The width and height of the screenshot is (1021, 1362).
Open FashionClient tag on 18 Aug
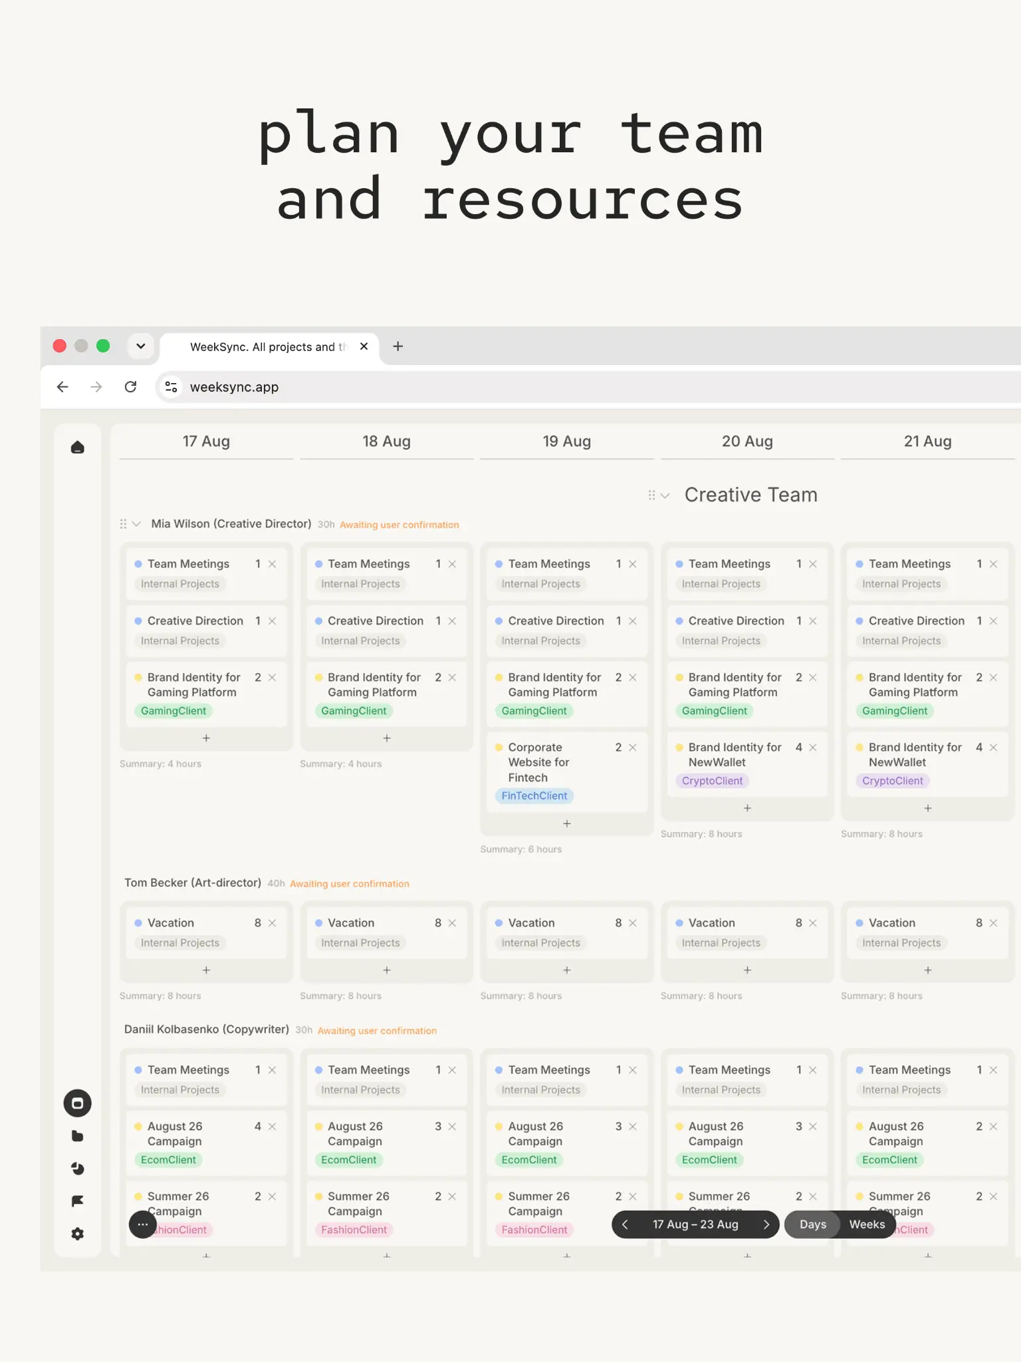click(354, 1230)
